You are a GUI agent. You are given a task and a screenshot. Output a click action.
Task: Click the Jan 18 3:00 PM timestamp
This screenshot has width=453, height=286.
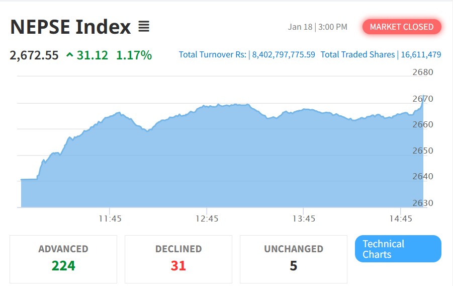(317, 27)
